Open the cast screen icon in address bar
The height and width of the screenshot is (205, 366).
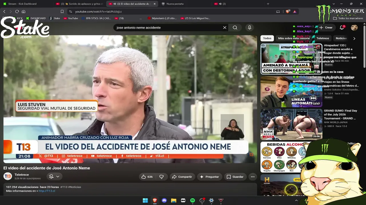tap(278, 11)
